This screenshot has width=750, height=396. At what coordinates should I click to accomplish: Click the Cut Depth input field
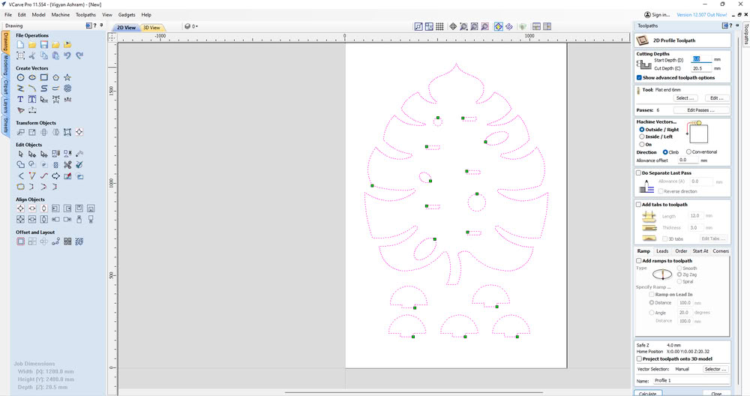(x=701, y=68)
